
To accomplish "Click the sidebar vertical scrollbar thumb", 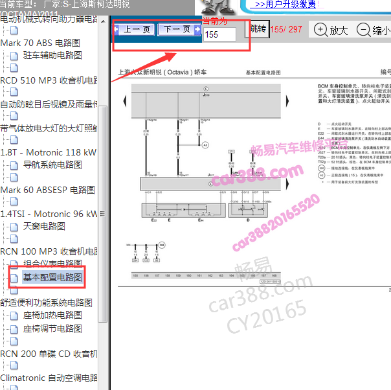I will point(102,214).
